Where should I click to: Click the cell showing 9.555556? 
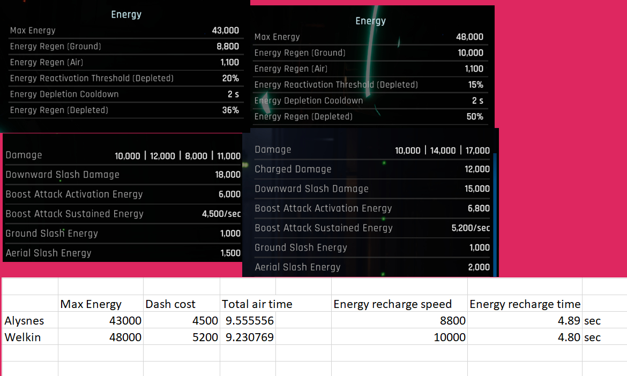[x=248, y=320]
